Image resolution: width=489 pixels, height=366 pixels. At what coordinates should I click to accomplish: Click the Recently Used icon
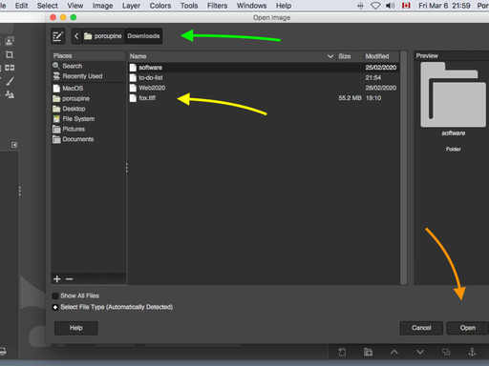pyautogui.click(x=56, y=76)
